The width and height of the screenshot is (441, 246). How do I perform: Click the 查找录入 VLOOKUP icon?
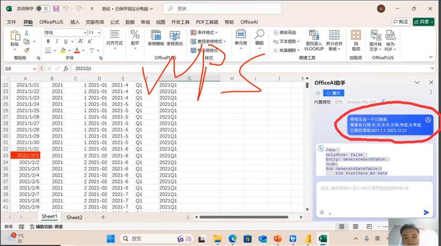(x=314, y=36)
